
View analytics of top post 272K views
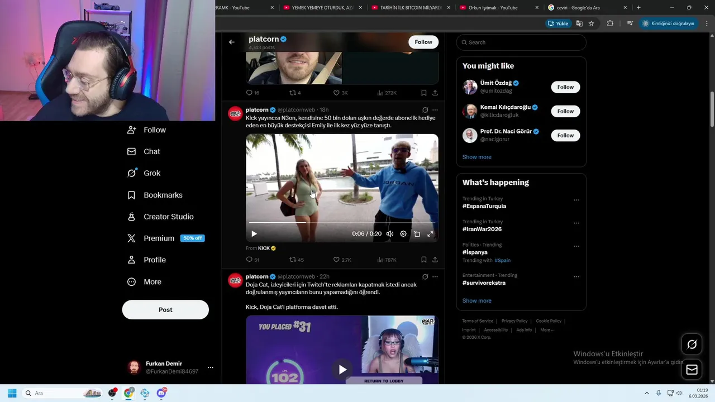(387, 93)
